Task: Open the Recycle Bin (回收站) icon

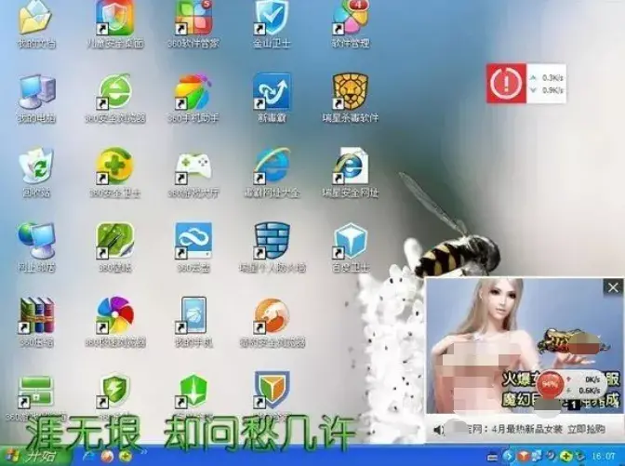Action: (35, 167)
